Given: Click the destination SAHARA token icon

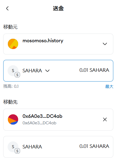Looking at the screenshot, I should click(x=13, y=147).
